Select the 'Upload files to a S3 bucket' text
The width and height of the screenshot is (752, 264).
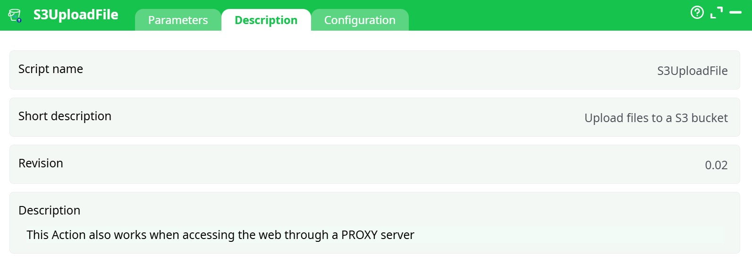click(656, 118)
